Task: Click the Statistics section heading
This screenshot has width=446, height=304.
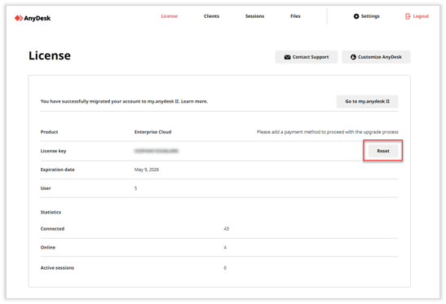Action: point(51,212)
